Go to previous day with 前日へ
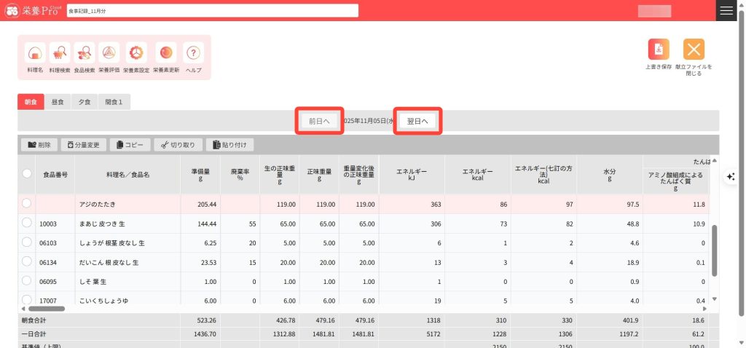The image size is (746, 348). click(319, 121)
